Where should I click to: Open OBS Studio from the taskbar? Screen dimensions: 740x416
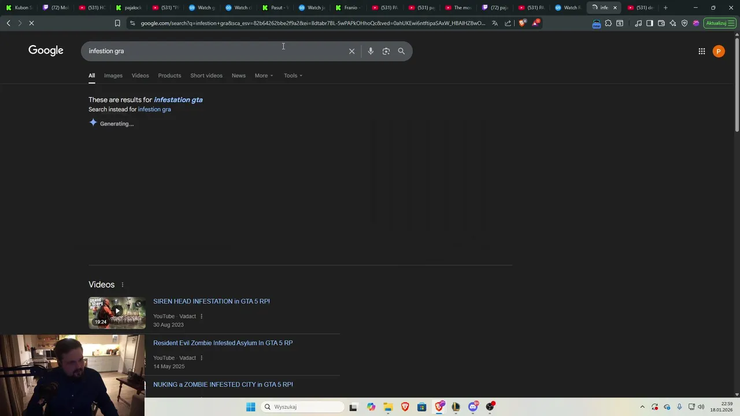490,407
